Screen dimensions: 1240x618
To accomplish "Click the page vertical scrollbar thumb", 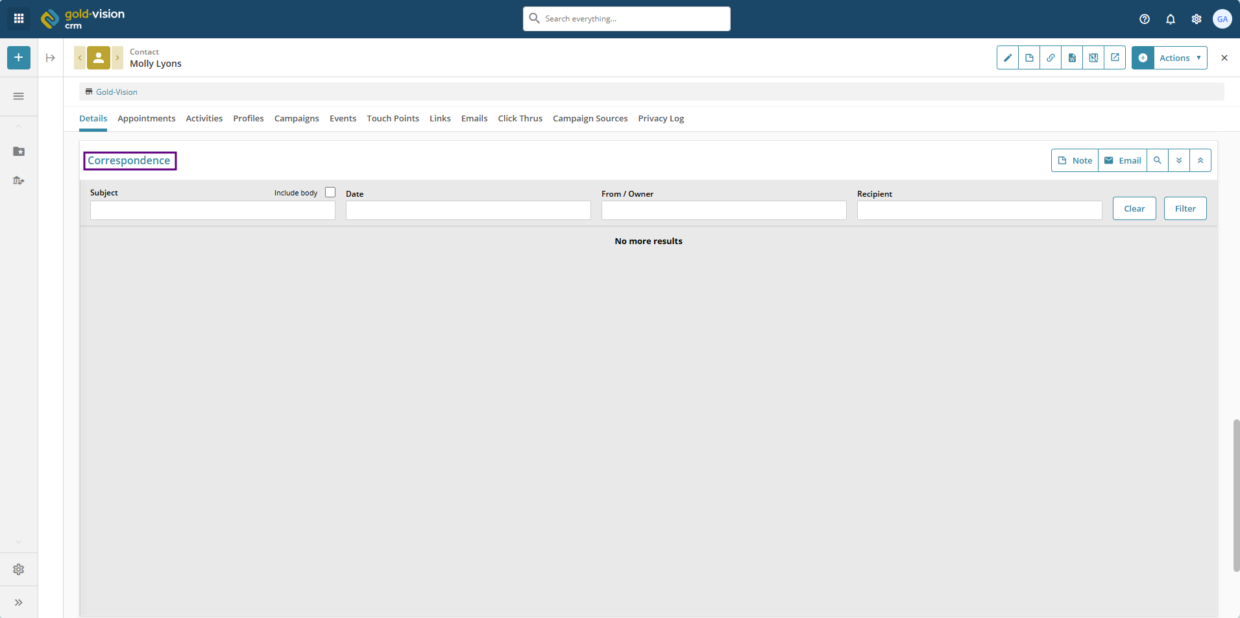I will (x=1236, y=495).
